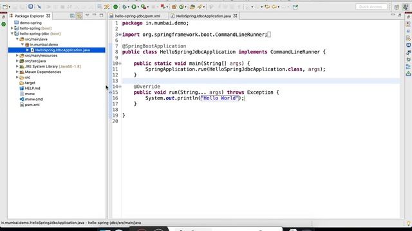Viewport: 412px width, 231px height.
Task: Click the New wizard toolbar icon
Action: pyautogui.click(x=5, y=7)
